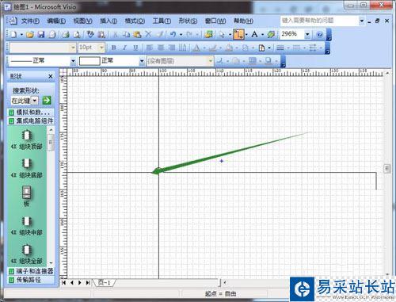Click the 4X 组块顶部 shape icon

26,136
